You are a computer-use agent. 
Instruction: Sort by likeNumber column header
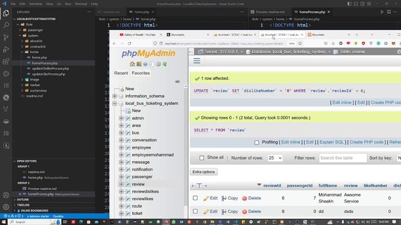click(x=375, y=186)
